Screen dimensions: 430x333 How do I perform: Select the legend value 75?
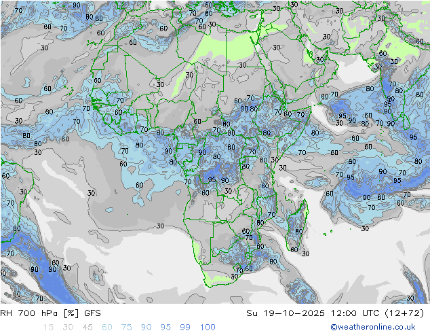point(126,328)
